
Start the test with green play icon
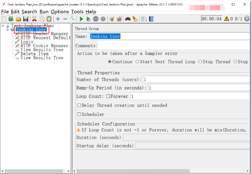coord(81,19)
